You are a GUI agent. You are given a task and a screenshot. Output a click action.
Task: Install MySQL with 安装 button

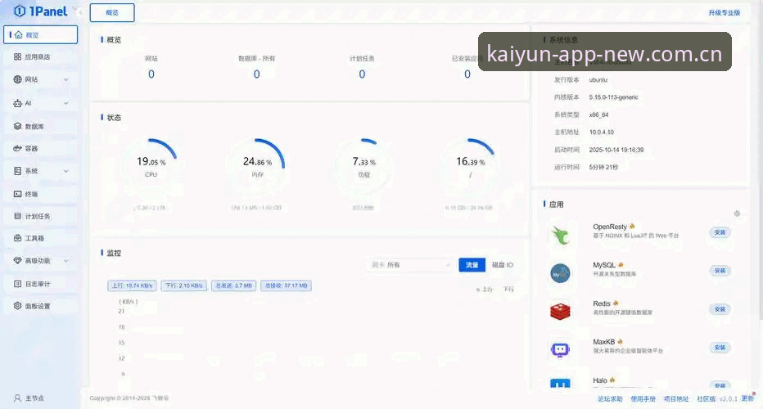[x=720, y=271]
